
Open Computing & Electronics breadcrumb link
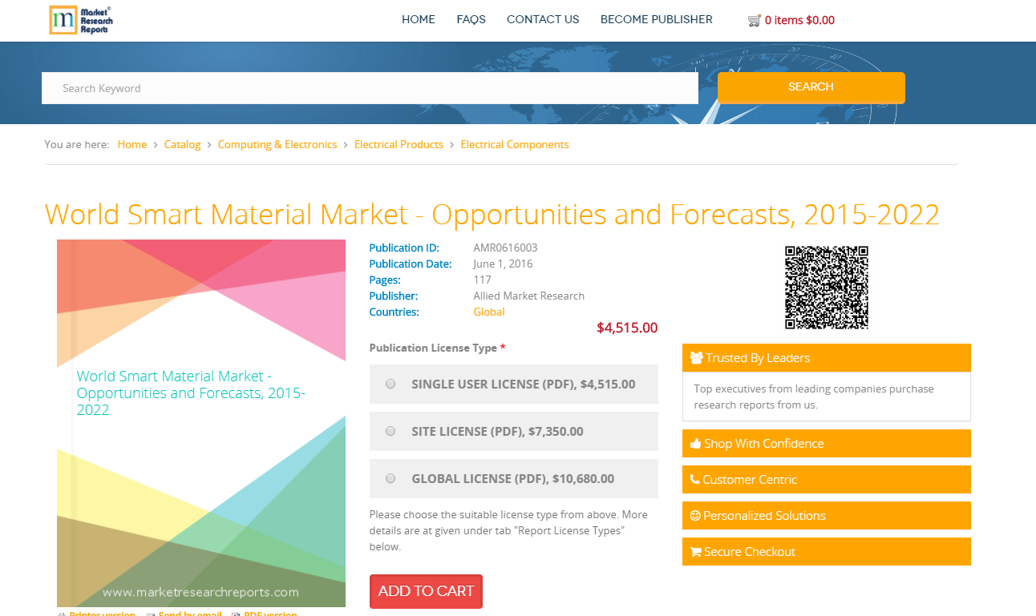[x=277, y=144]
